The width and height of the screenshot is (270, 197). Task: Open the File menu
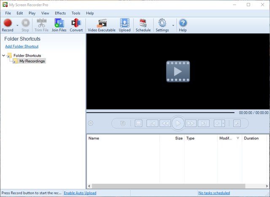click(x=8, y=13)
